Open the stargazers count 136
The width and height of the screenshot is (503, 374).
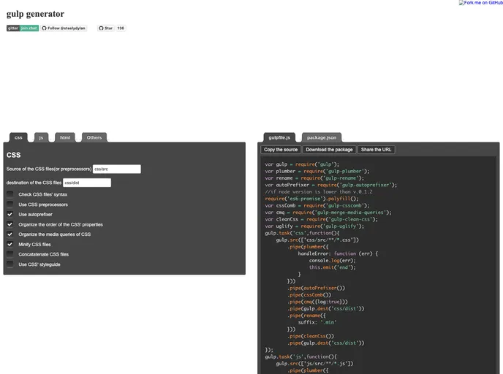(121, 28)
